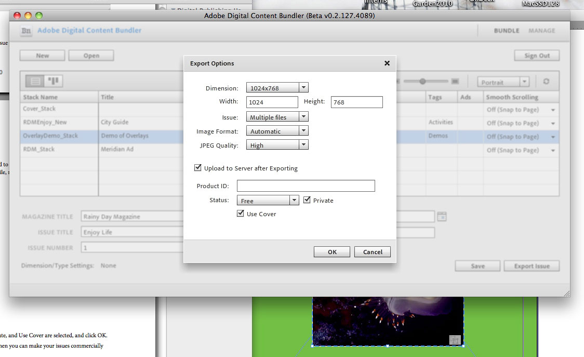Switch to the MANAGE tab
This screenshot has width=584, height=357.
coord(541,31)
